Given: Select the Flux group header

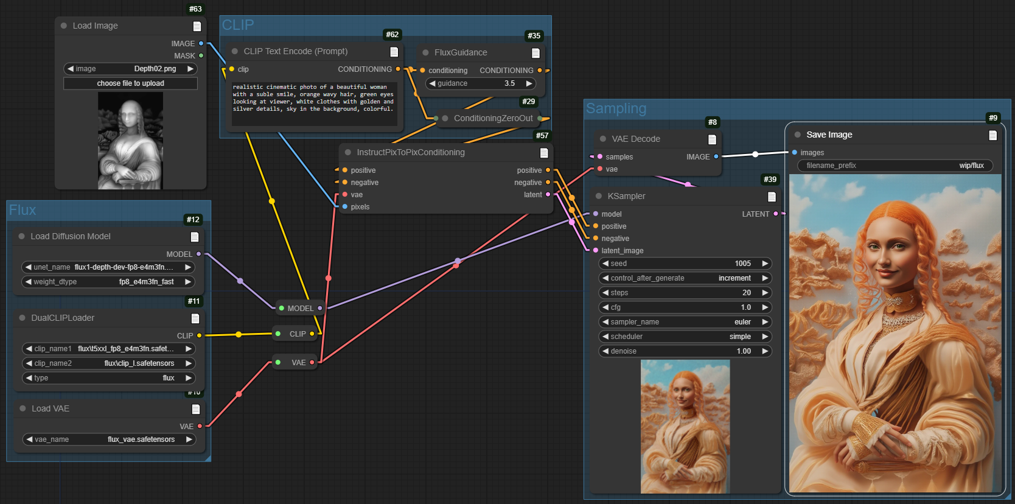Looking at the screenshot, I should pos(23,210).
